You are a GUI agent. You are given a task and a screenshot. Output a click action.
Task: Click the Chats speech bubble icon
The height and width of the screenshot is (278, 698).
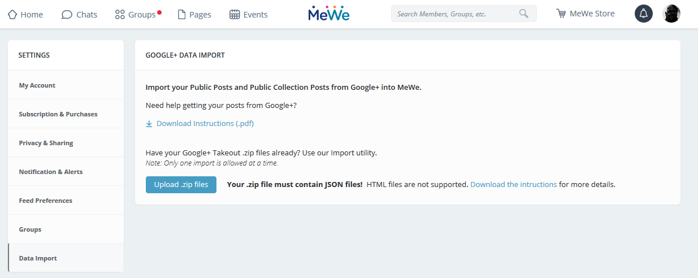67,14
